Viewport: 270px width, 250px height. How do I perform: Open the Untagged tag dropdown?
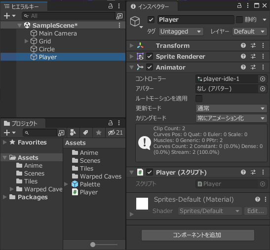pyautogui.click(x=181, y=32)
